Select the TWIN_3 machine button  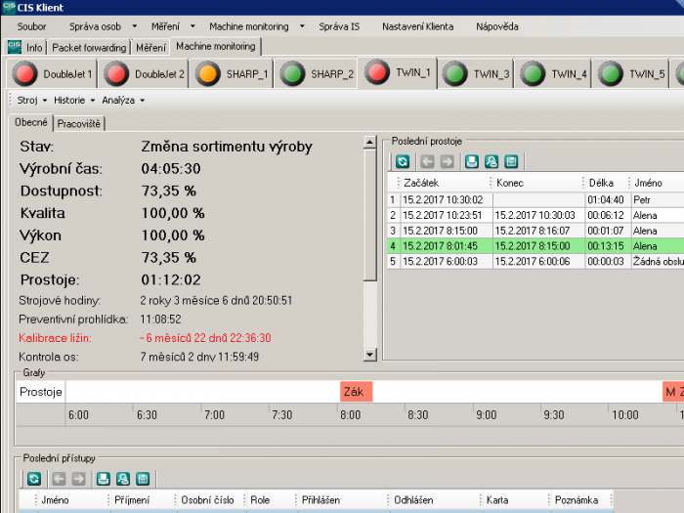pos(477,73)
